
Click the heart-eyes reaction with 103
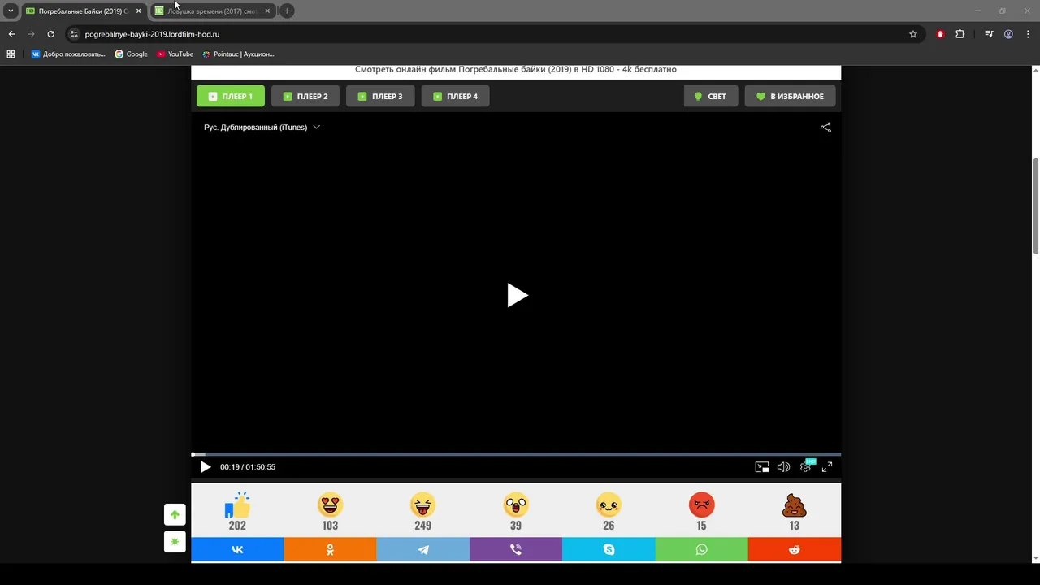tap(330, 511)
